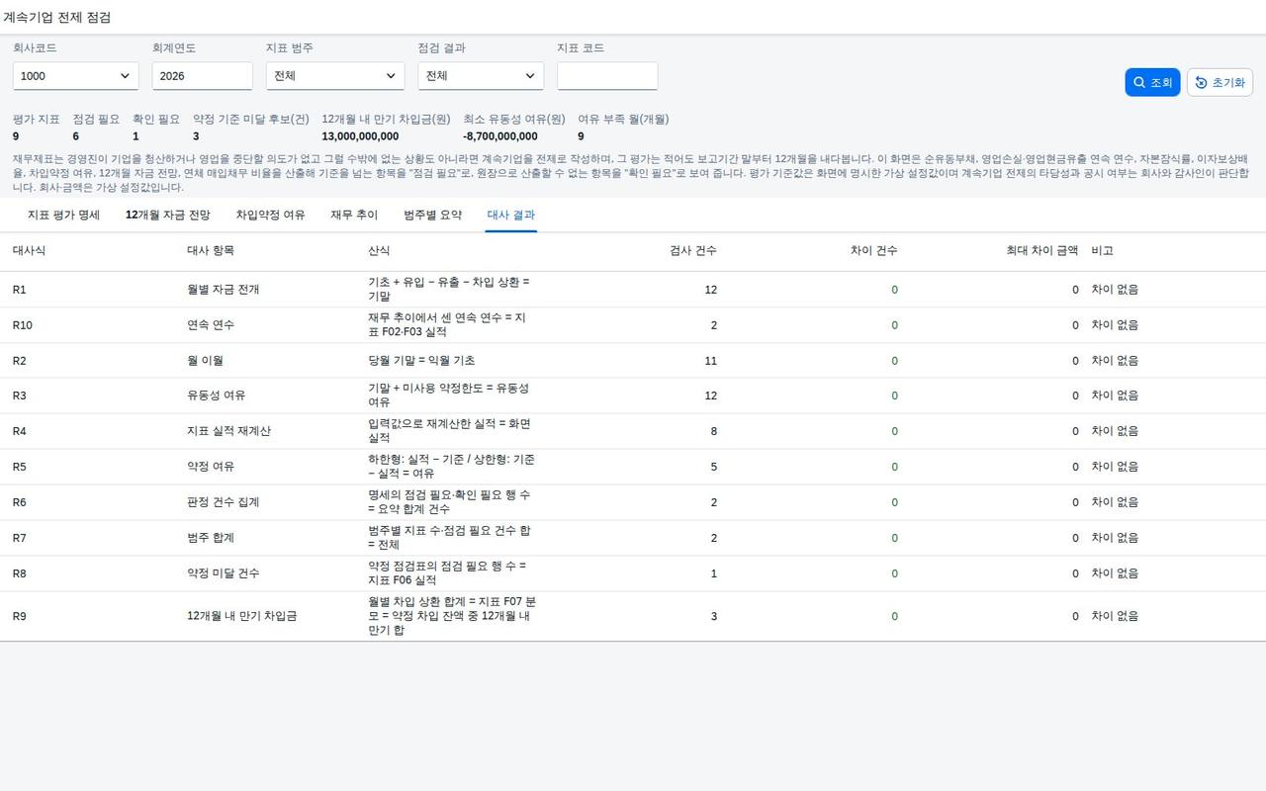Click the formula 당월 기말 = 익월 기초
1266x791 pixels.
421,361
